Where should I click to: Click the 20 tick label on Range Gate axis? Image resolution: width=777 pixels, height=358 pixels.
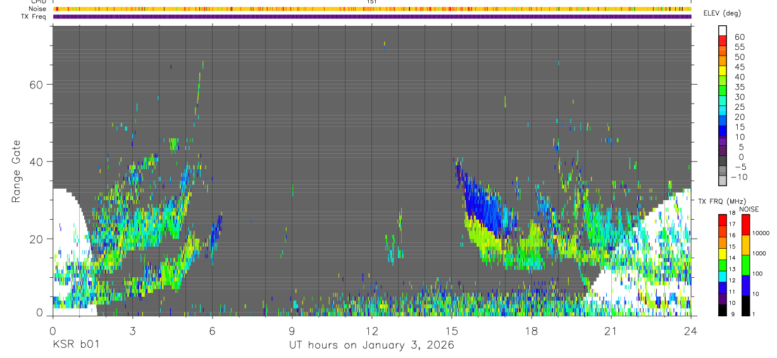[37, 239]
